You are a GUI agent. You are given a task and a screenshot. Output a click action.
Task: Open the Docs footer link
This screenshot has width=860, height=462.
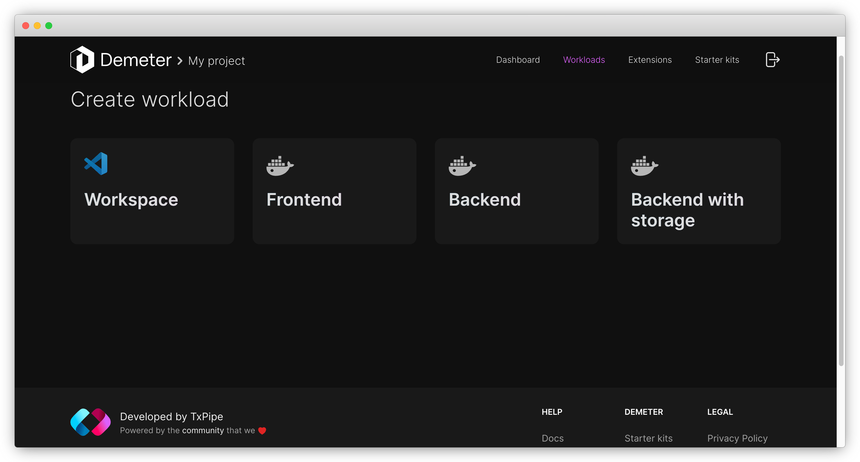(553, 438)
